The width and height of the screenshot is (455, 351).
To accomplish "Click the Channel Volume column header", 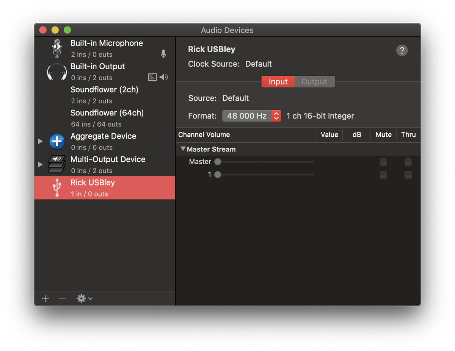I will coord(204,134).
